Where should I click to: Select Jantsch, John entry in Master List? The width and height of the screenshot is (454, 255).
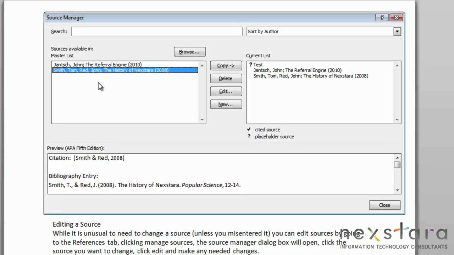tap(125, 65)
